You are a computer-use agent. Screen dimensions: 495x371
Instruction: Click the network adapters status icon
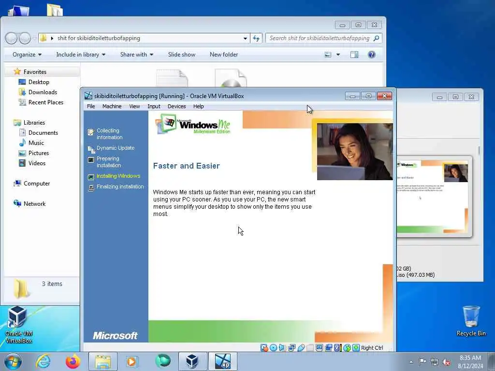(x=291, y=348)
